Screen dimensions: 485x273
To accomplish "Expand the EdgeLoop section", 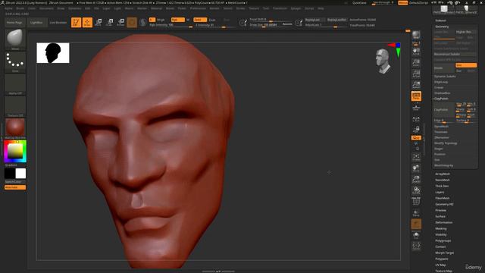I will [x=441, y=82].
